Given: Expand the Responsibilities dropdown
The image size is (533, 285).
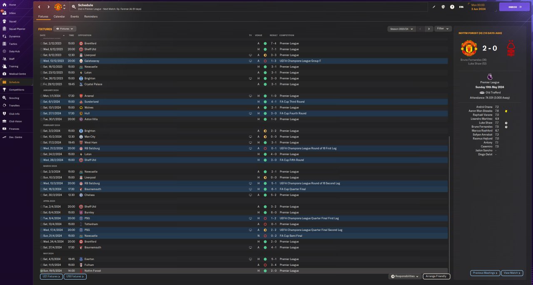Looking at the screenshot, I should click(405, 276).
